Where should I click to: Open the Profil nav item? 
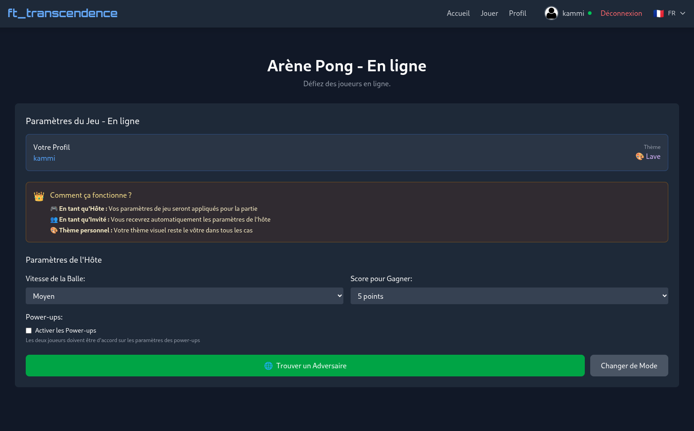(x=518, y=14)
